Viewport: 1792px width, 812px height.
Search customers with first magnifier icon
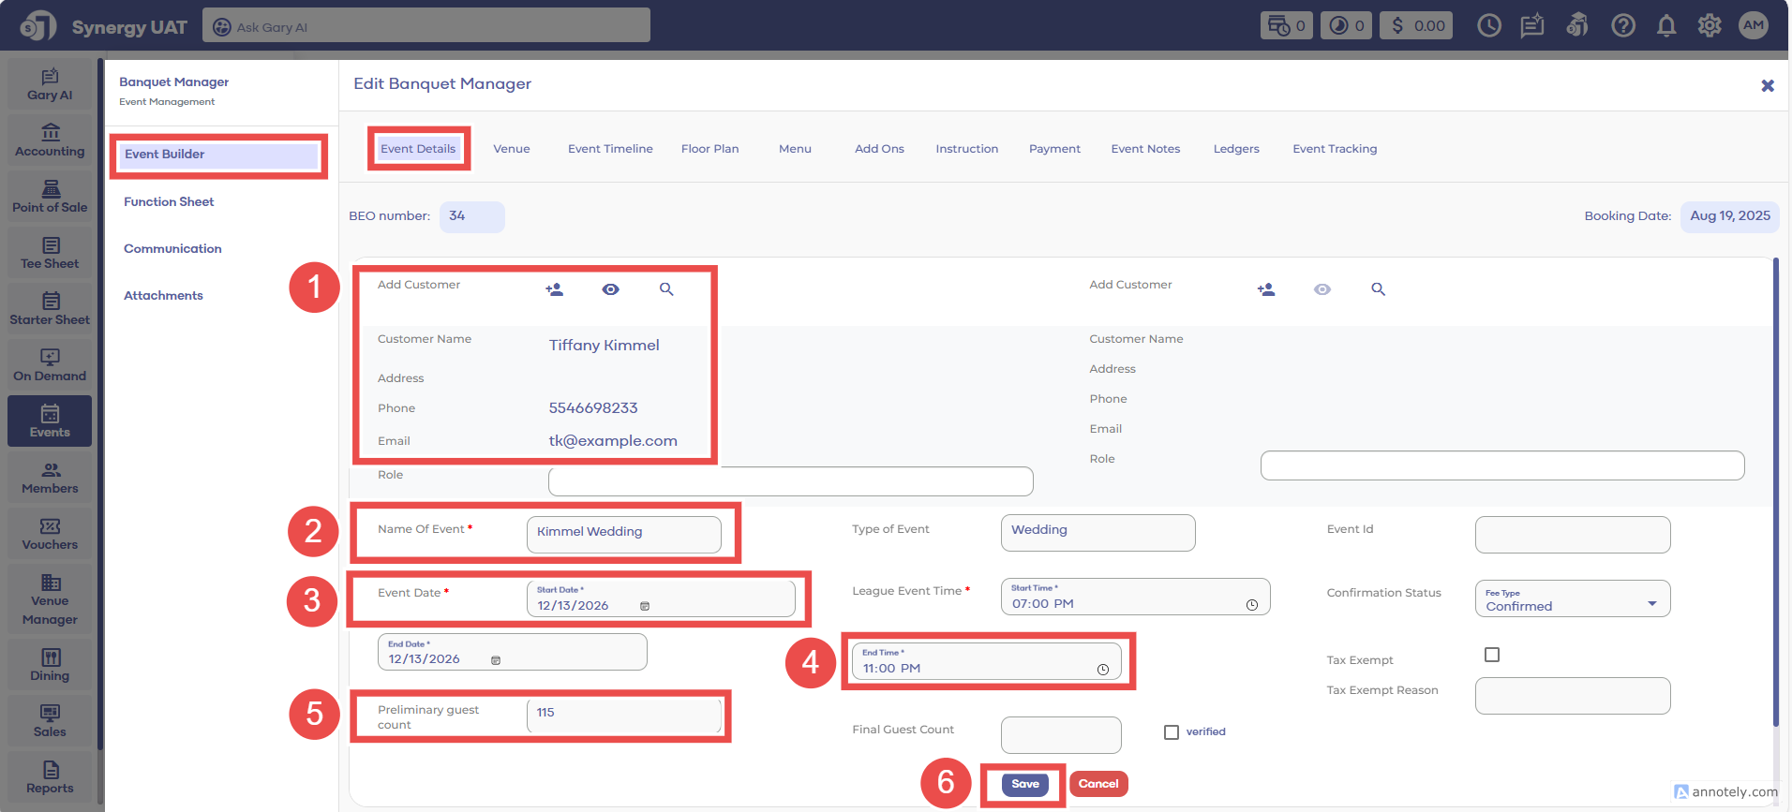click(666, 289)
